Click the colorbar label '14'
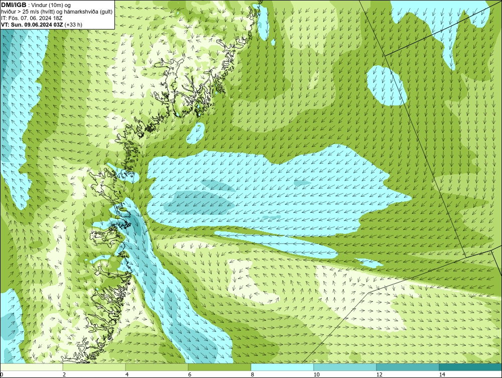The width and height of the screenshot is (502, 378). click(x=442, y=375)
